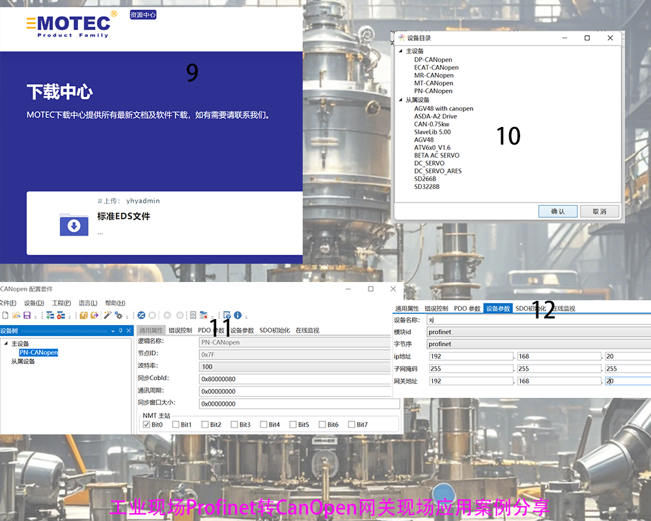Click the 同步窗口大小 input field

[x=299, y=403]
